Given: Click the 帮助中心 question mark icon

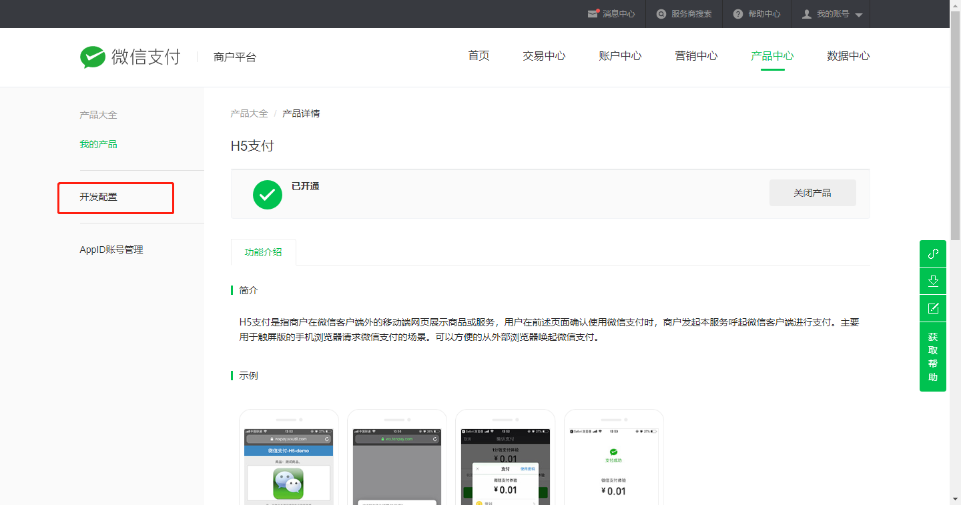Looking at the screenshot, I should [x=738, y=14].
